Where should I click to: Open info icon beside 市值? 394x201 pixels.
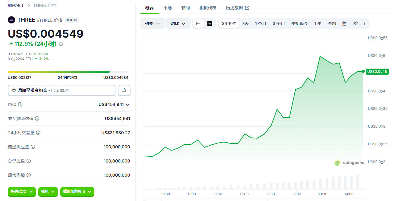pos(20,104)
